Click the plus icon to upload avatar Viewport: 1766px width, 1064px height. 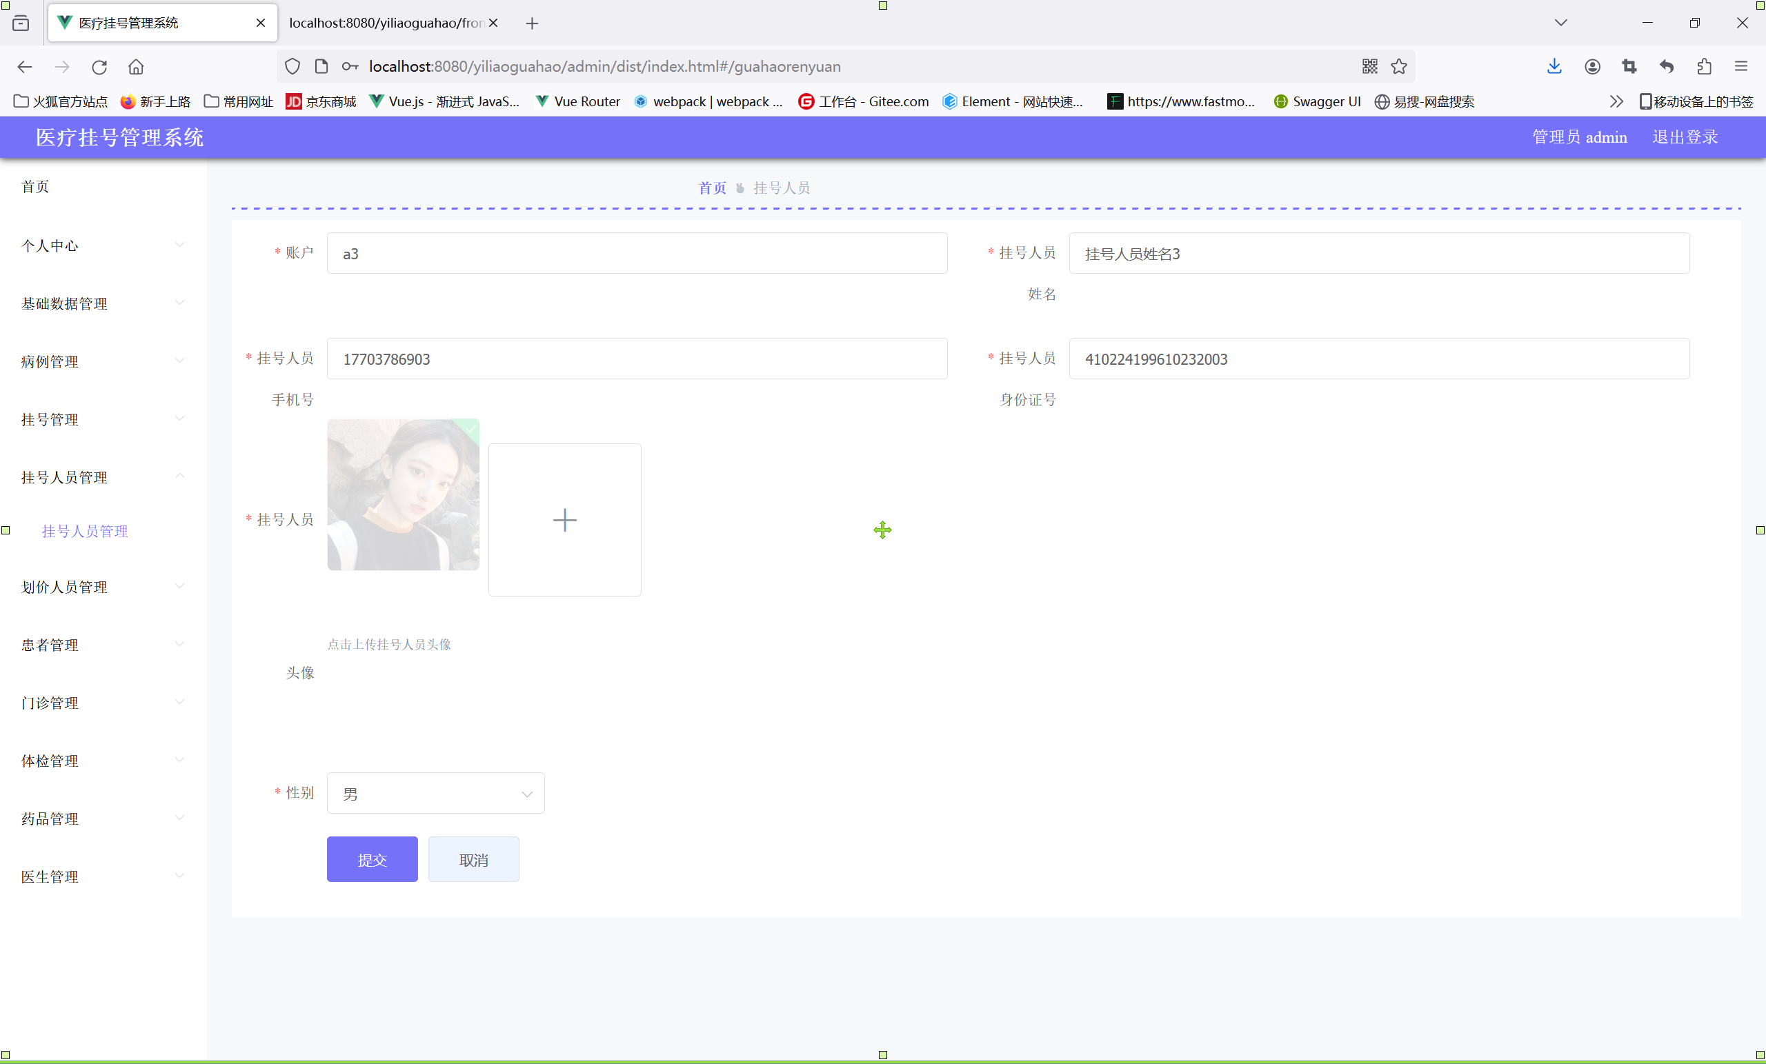[565, 519]
